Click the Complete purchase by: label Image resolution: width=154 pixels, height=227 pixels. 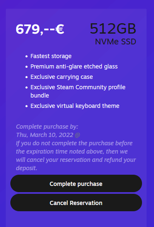tap(47, 127)
